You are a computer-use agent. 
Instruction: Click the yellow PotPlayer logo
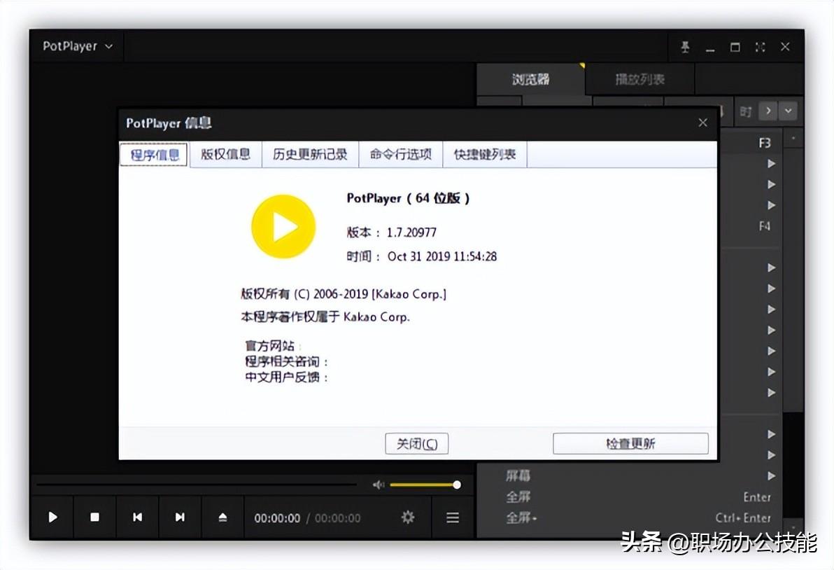coord(283,227)
